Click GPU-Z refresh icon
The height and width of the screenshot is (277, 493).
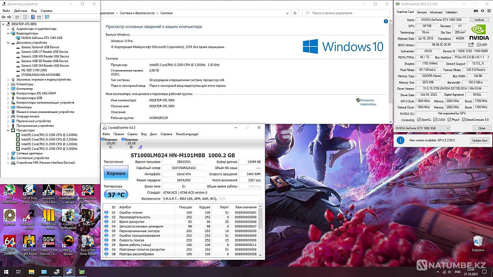pos(482,11)
